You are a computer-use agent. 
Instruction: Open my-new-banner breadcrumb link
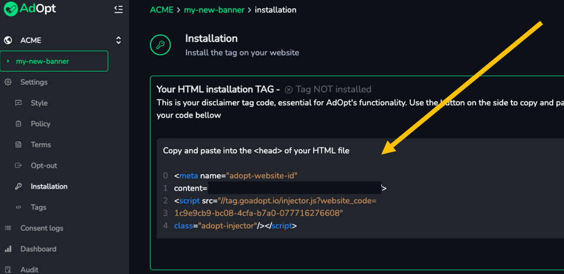[214, 10]
